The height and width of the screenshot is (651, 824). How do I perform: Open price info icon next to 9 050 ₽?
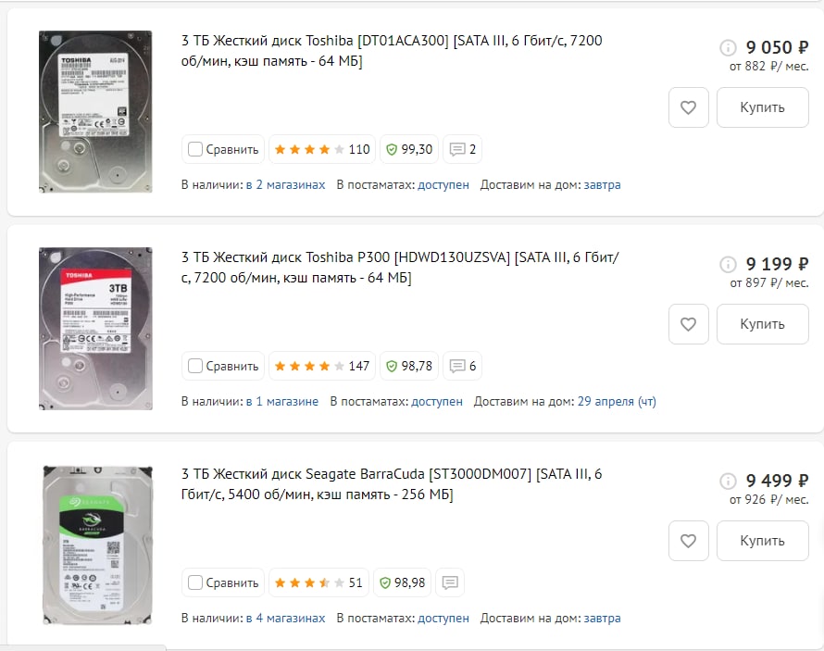tap(728, 48)
